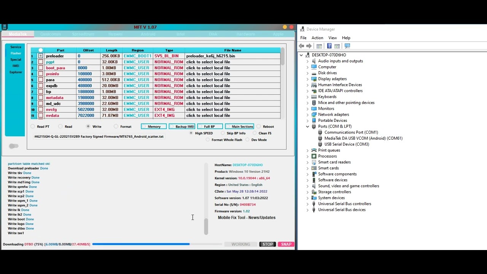
Task: Click the Display adapters icon
Action: [x=314, y=79]
